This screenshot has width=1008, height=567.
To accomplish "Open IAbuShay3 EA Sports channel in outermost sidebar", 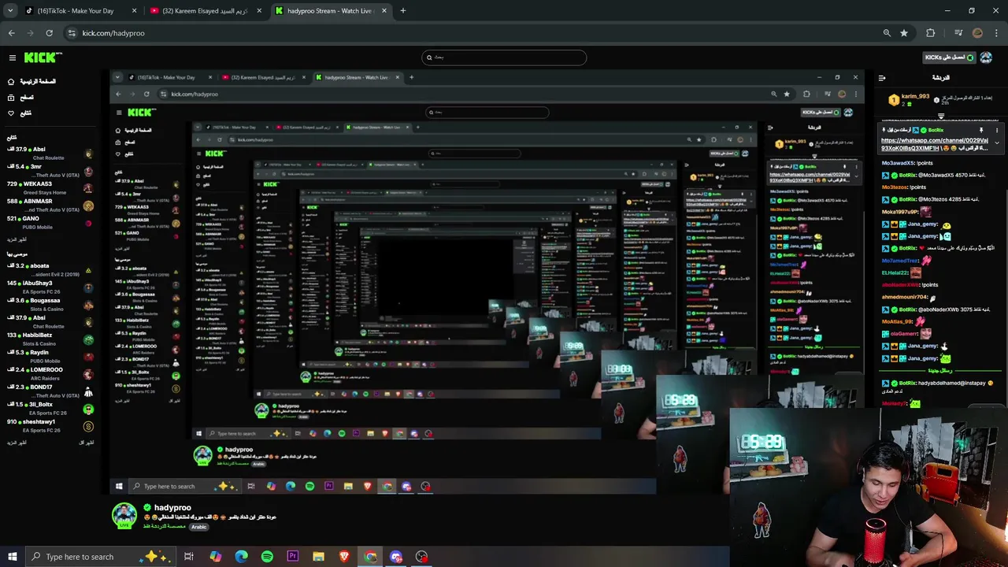I will click(49, 287).
